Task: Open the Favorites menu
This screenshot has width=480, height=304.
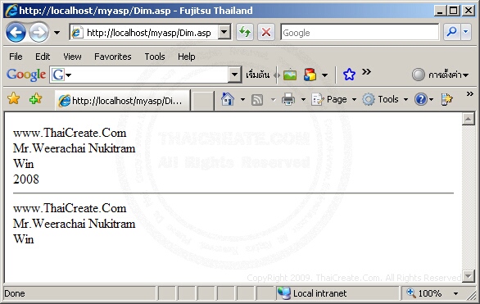Action: pos(113,57)
